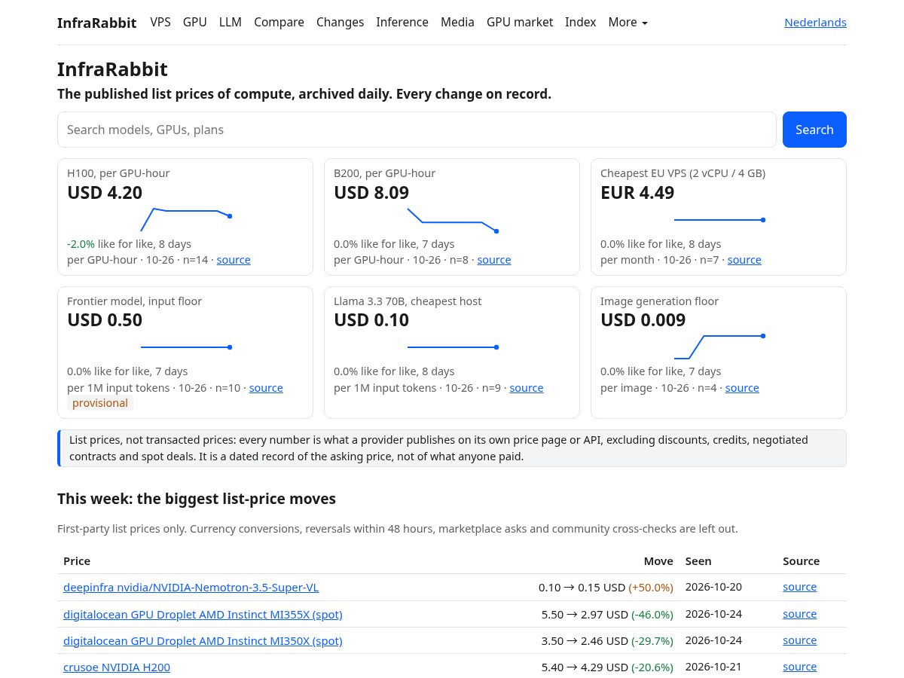Open source link in Llama 3.3 70B card
904x678 pixels.
527,388
